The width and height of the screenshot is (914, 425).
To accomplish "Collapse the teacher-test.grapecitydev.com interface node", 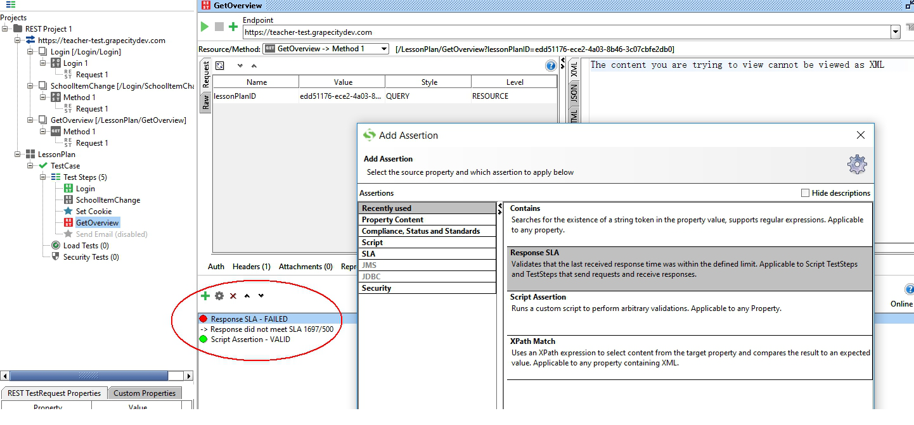I will 18,40.
